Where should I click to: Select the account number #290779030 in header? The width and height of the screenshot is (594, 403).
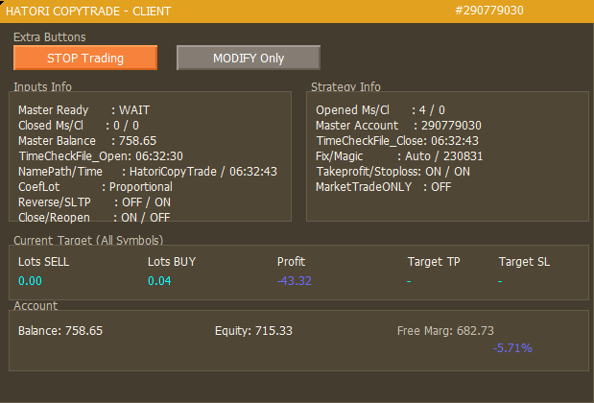pos(489,11)
